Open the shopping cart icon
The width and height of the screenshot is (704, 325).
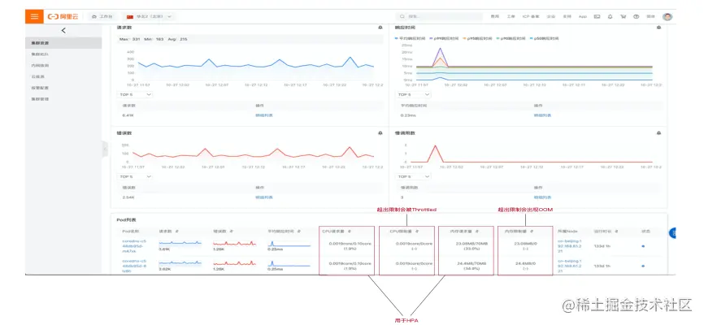click(x=623, y=16)
